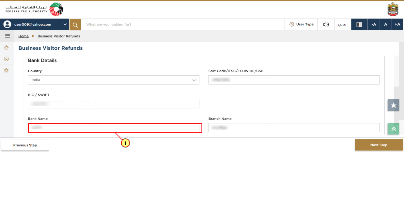Expand the user009@yahoo.com account dropdown
The image size is (404, 211).
tap(65, 24)
